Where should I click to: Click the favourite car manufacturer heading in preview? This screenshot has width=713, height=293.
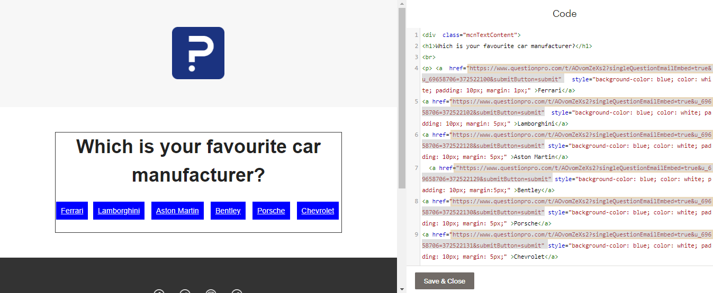point(198,160)
